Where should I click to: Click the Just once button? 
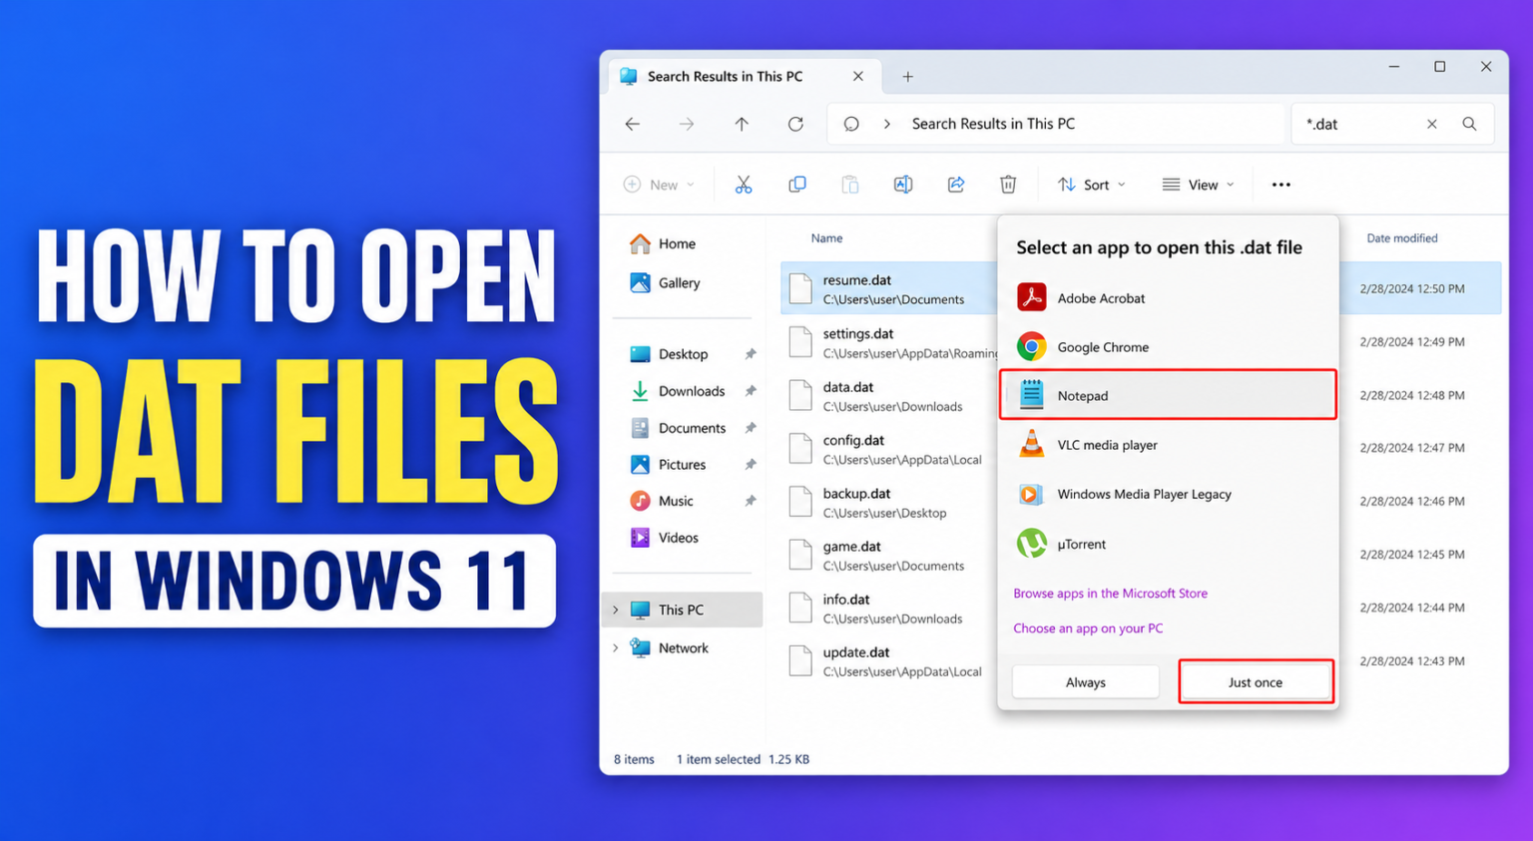[1256, 682]
